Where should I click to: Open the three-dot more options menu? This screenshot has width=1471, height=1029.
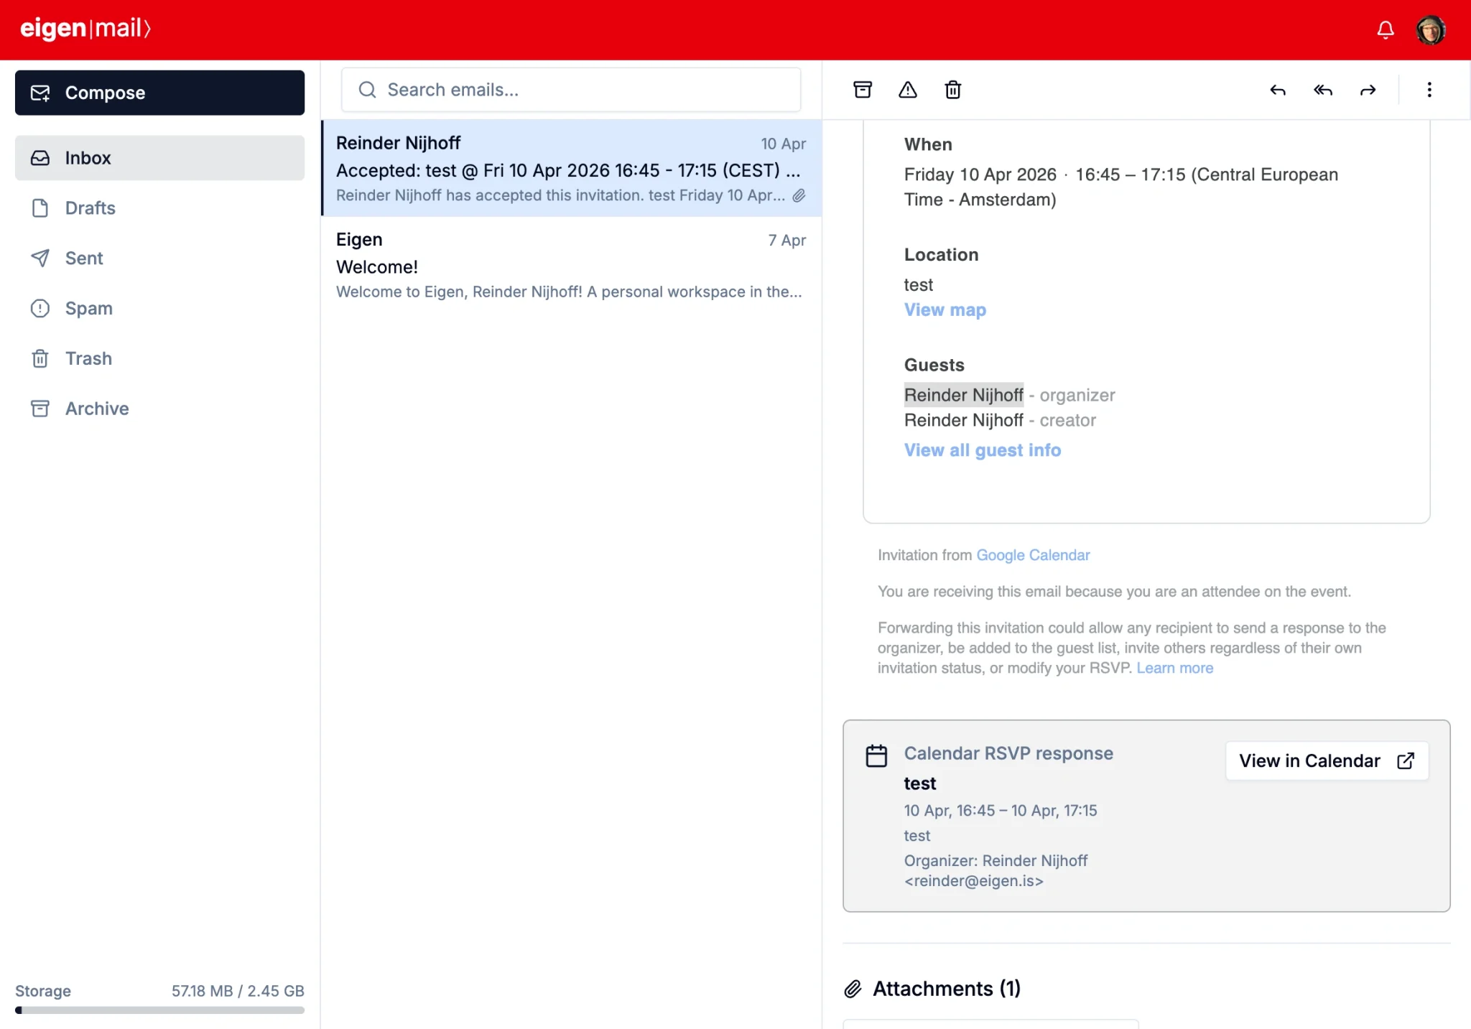[1429, 90]
